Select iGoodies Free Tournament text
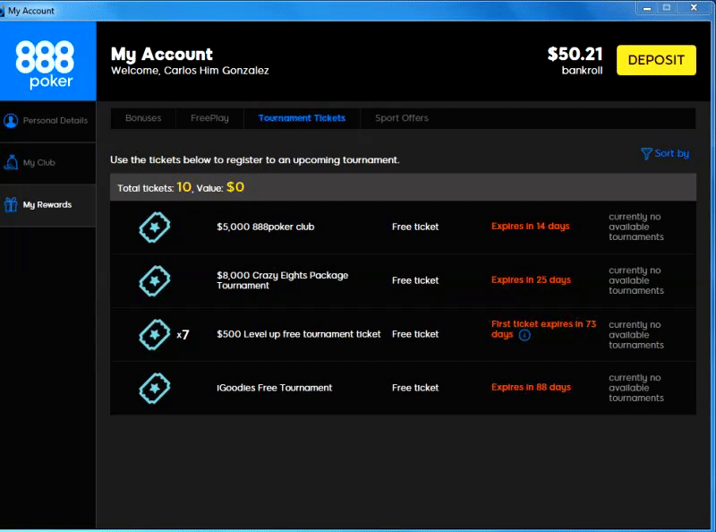 pos(275,388)
